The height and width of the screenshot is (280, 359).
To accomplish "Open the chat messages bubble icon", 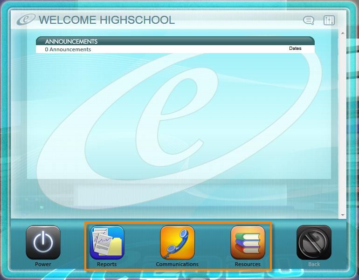I will click(x=308, y=20).
